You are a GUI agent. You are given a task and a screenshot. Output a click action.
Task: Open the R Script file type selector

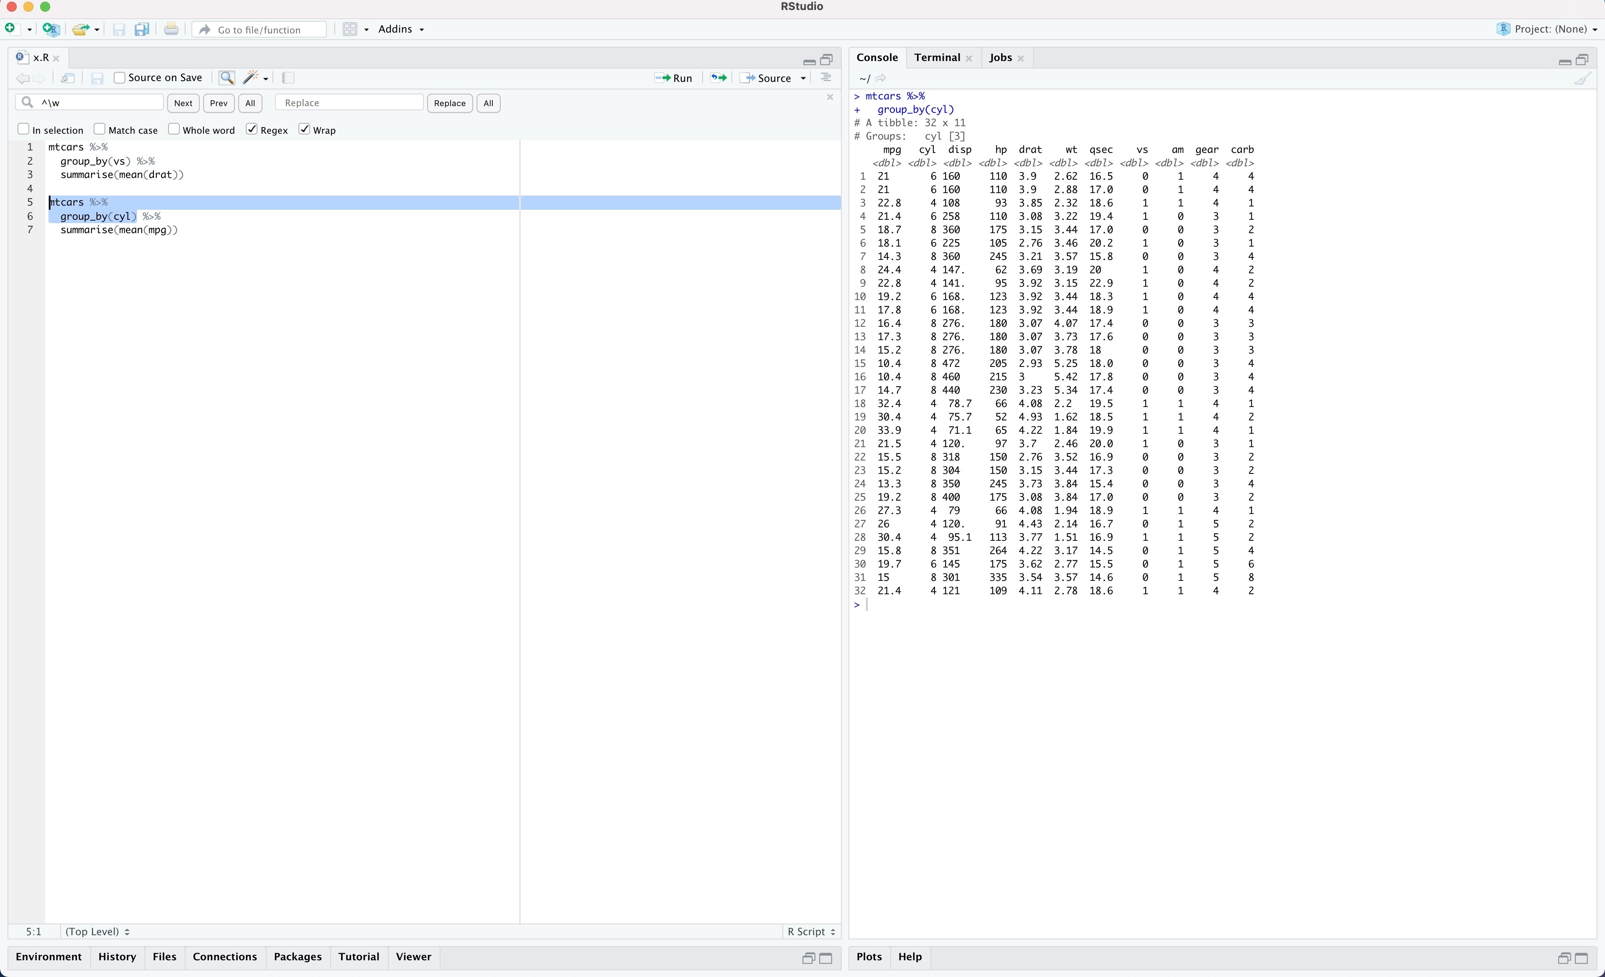pyautogui.click(x=811, y=931)
